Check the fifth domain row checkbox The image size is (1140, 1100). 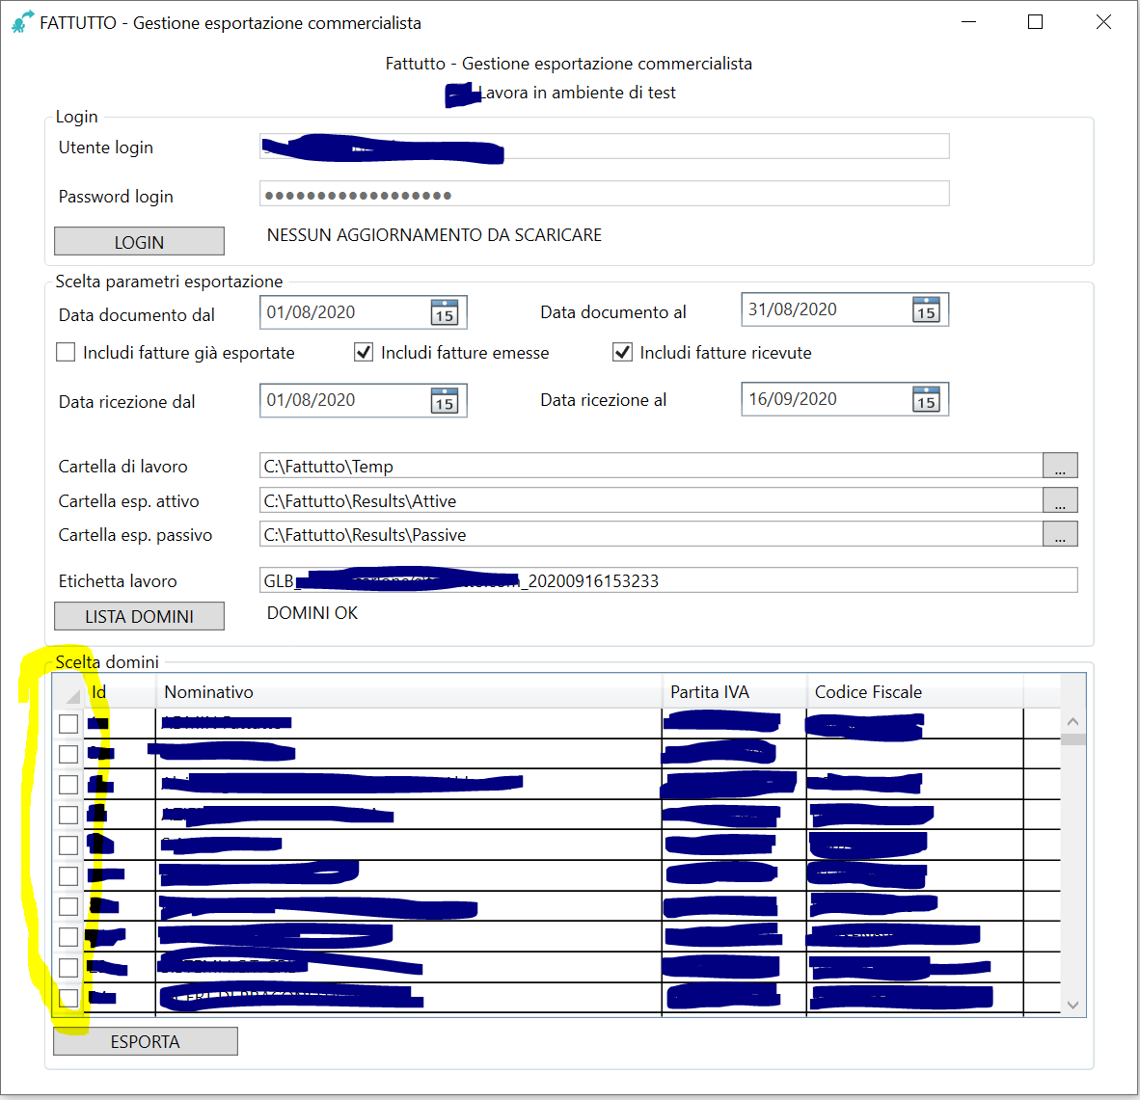coord(68,845)
